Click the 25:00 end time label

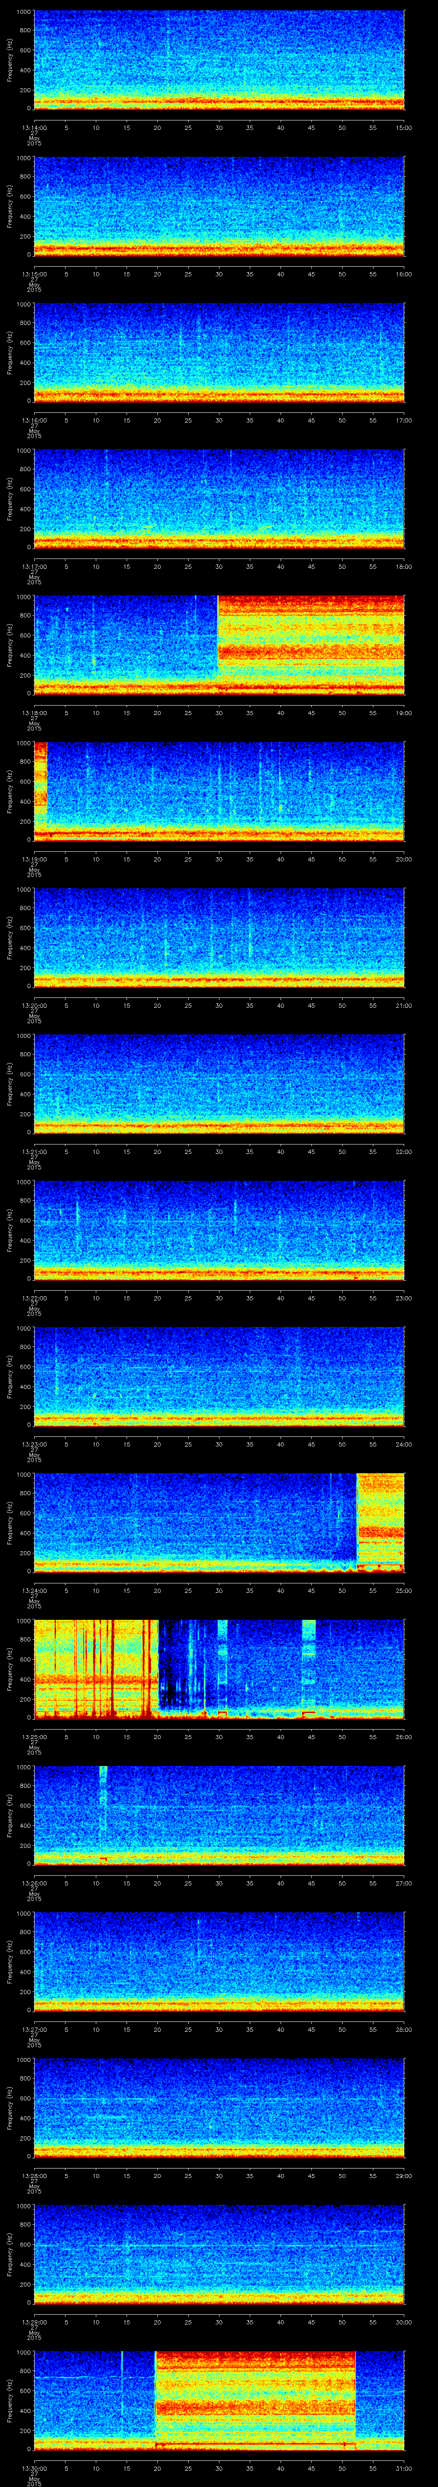click(403, 1590)
